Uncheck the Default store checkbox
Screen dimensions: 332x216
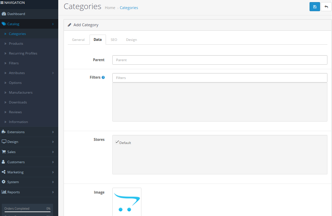click(117, 142)
